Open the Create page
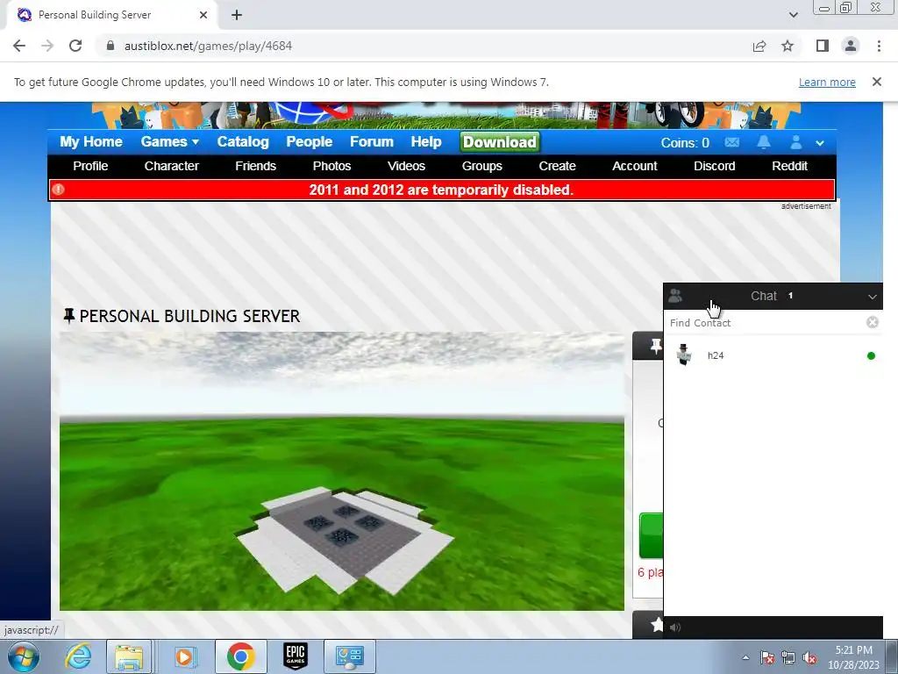Screen dimensions: 898x674 [557, 166]
